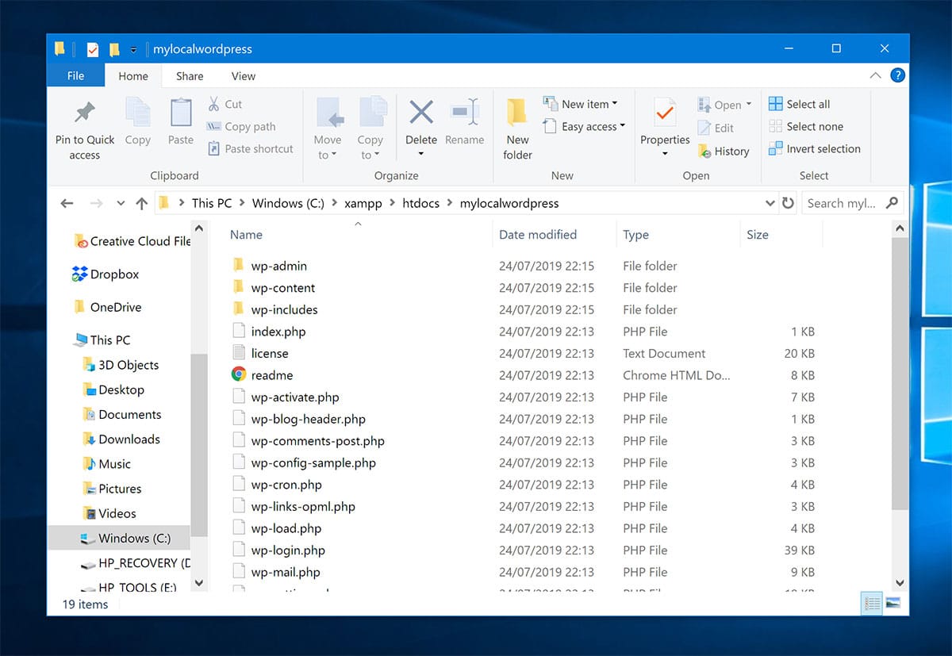952x656 pixels.
Task: Refresh the current folder view
Action: [x=788, y=203]
